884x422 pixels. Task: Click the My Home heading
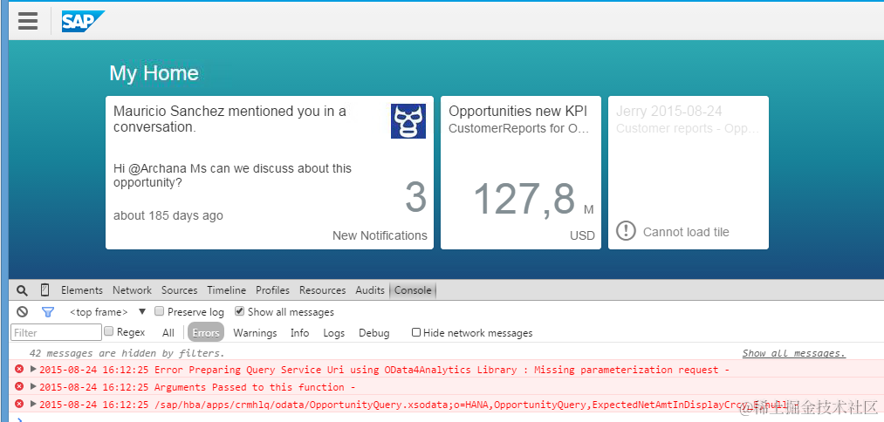(x=154, y=73)
